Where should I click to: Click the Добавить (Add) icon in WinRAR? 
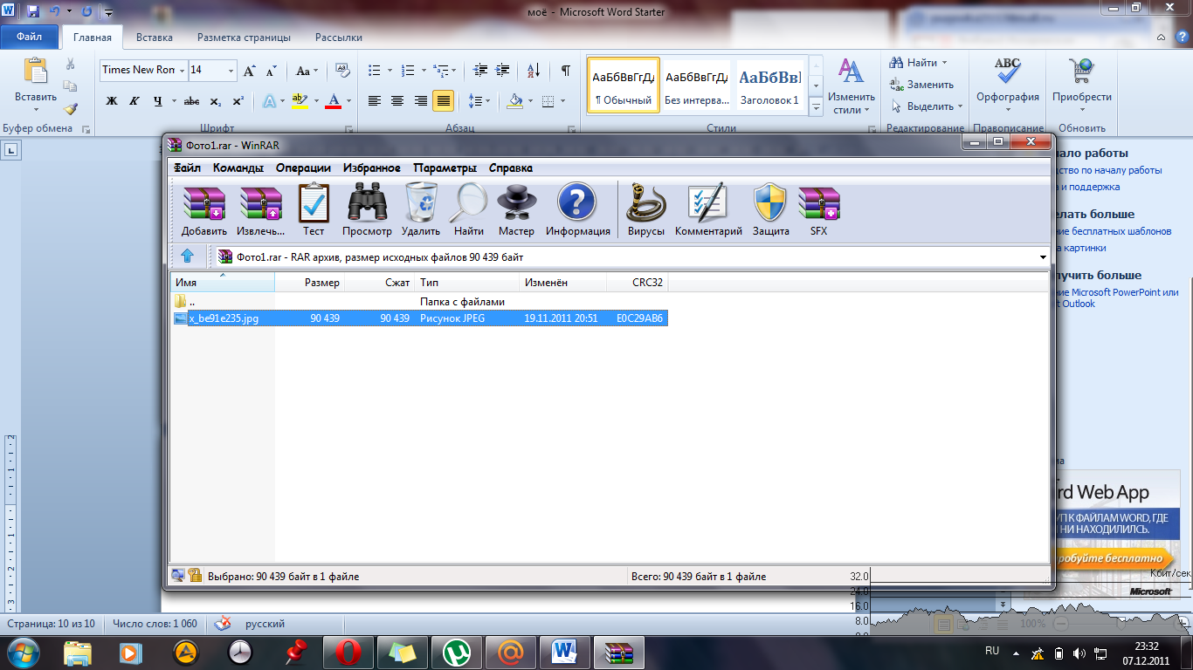[204, 209]
